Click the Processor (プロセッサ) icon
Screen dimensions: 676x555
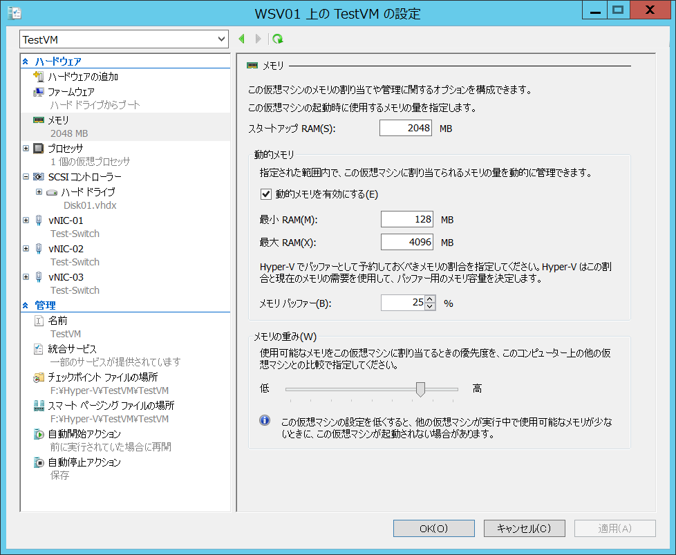pos(39,149)
